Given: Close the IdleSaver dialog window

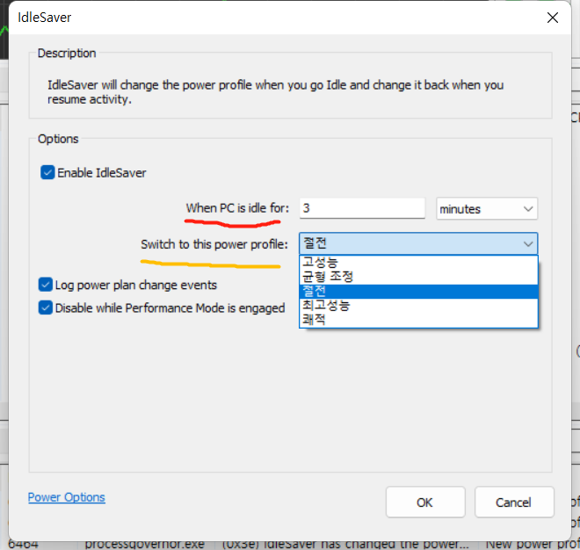Looking at the screenshot, I should pyautogui.click(x=553, y=18).
